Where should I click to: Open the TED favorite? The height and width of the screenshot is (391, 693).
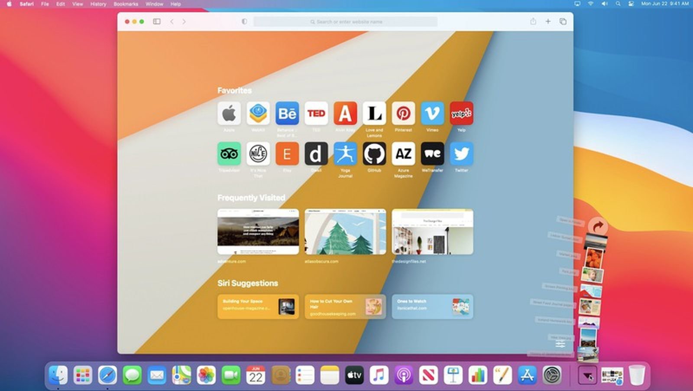(x=316, y=114)
